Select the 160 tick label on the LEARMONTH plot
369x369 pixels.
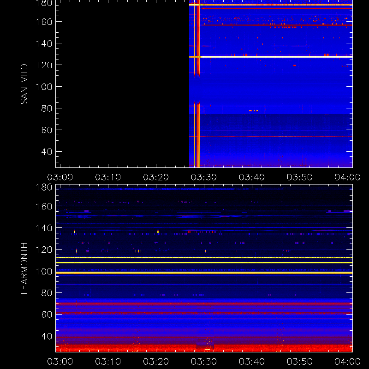[x=44, y=206]
